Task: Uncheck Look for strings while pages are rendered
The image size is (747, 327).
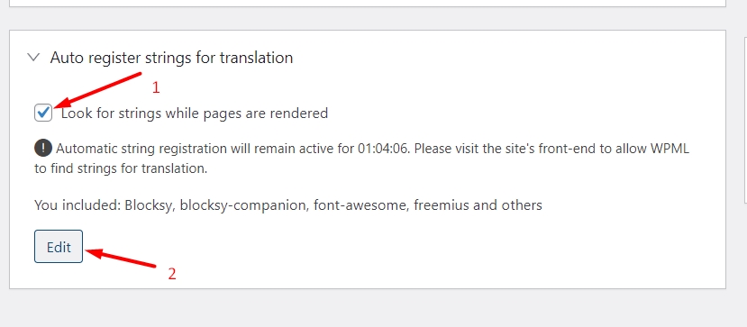Action: [x=43, y=113]
